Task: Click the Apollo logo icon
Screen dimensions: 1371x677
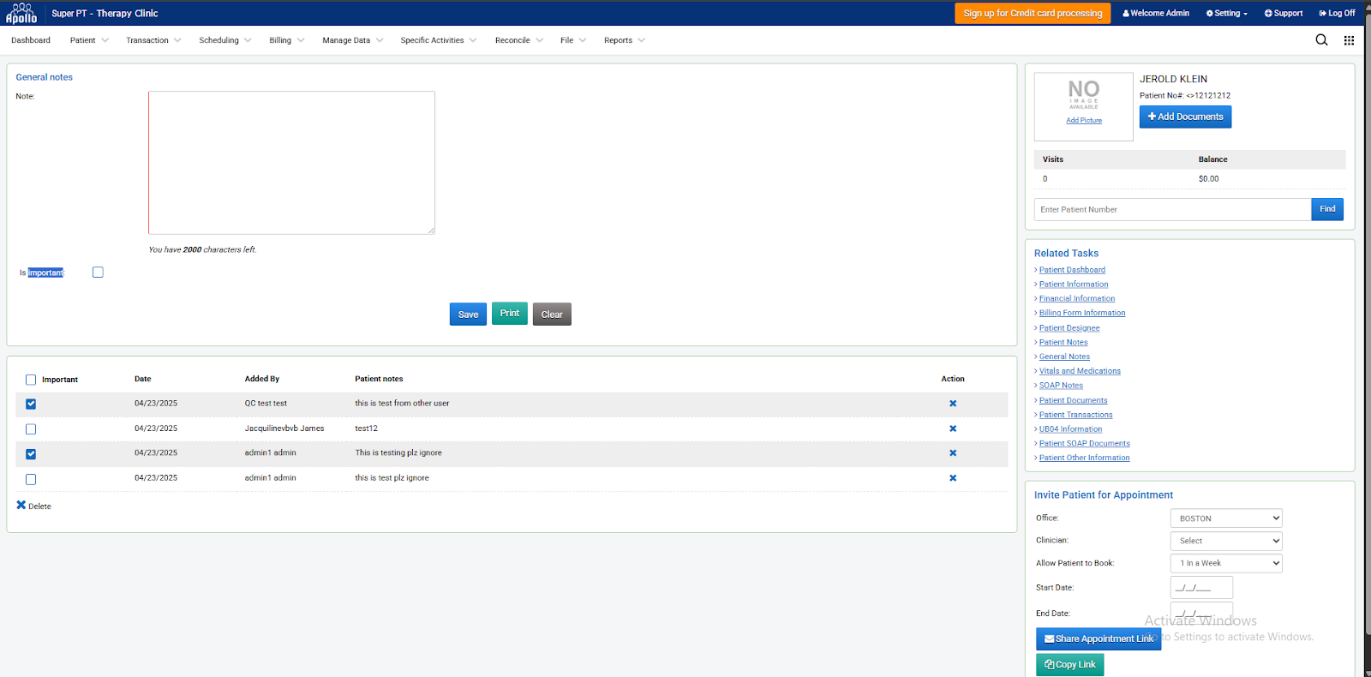Action: click(x=21, y=13)
